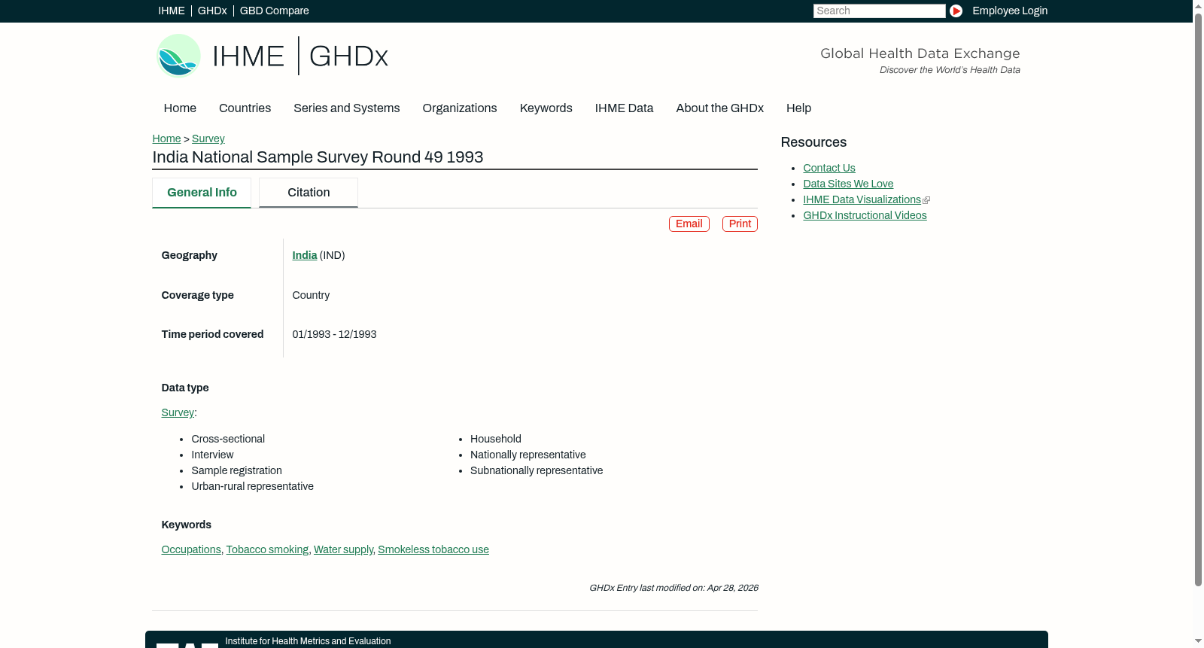Open Series and Systems menu
The image size is (1204, 648).
coord(346,108)
